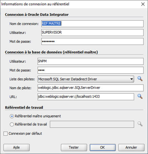Click the Utilisateur field containing SUPERVISOR

pyautogui.click(x=92, y=32)
